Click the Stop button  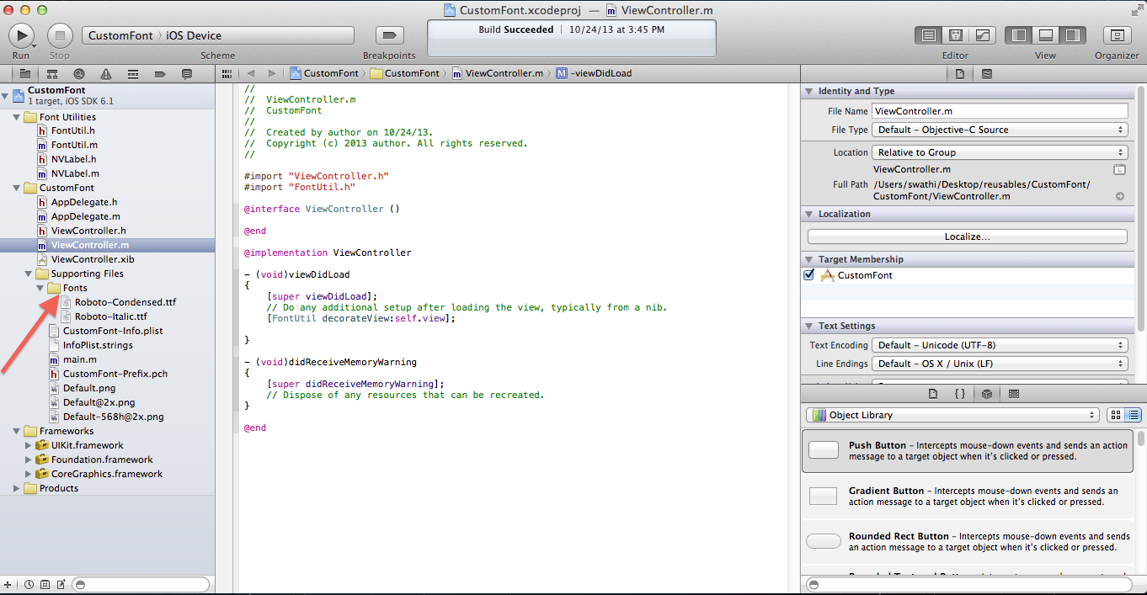[x=59, y=35]
